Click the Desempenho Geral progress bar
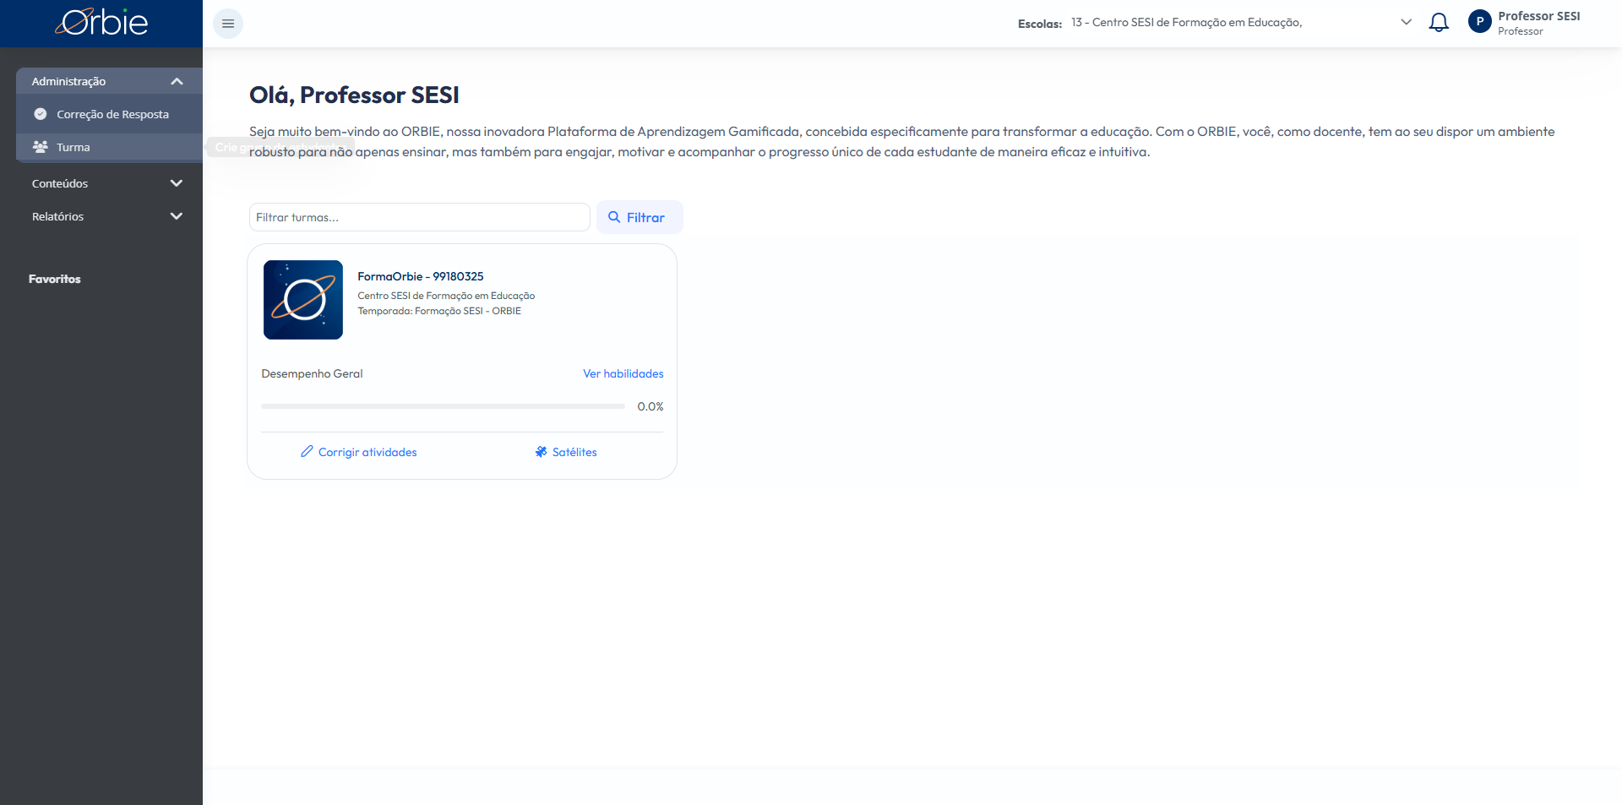The width and height of the screenshot is (1622, 805). click(x=443, y=406)
